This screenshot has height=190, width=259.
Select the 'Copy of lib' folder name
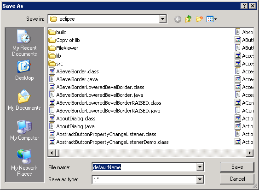click(x=68, y=40)
